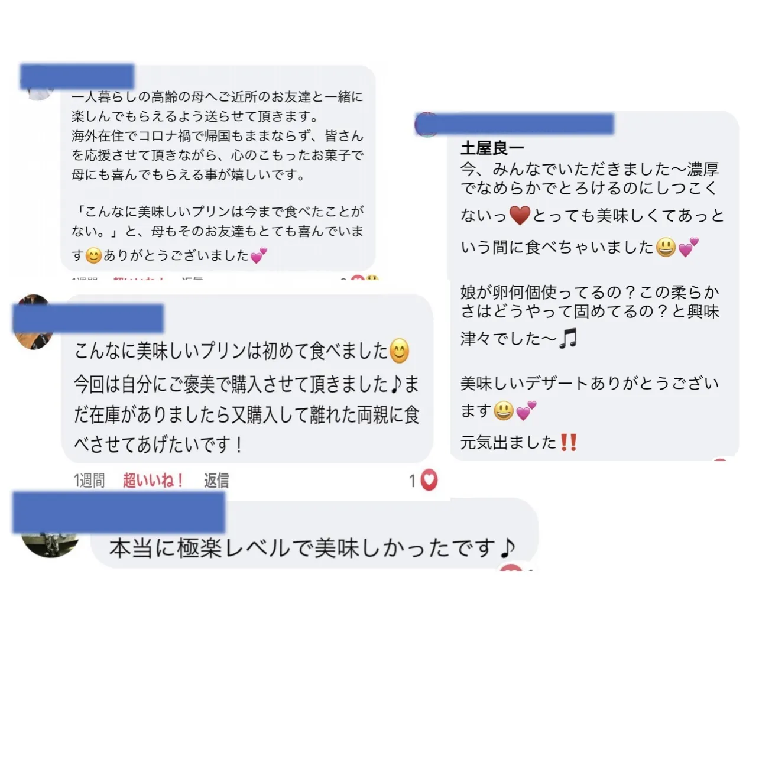Screen dimensions: 759x759
Task: Click the music note emoji after 津々でした
Action: (x=568, y=338)
